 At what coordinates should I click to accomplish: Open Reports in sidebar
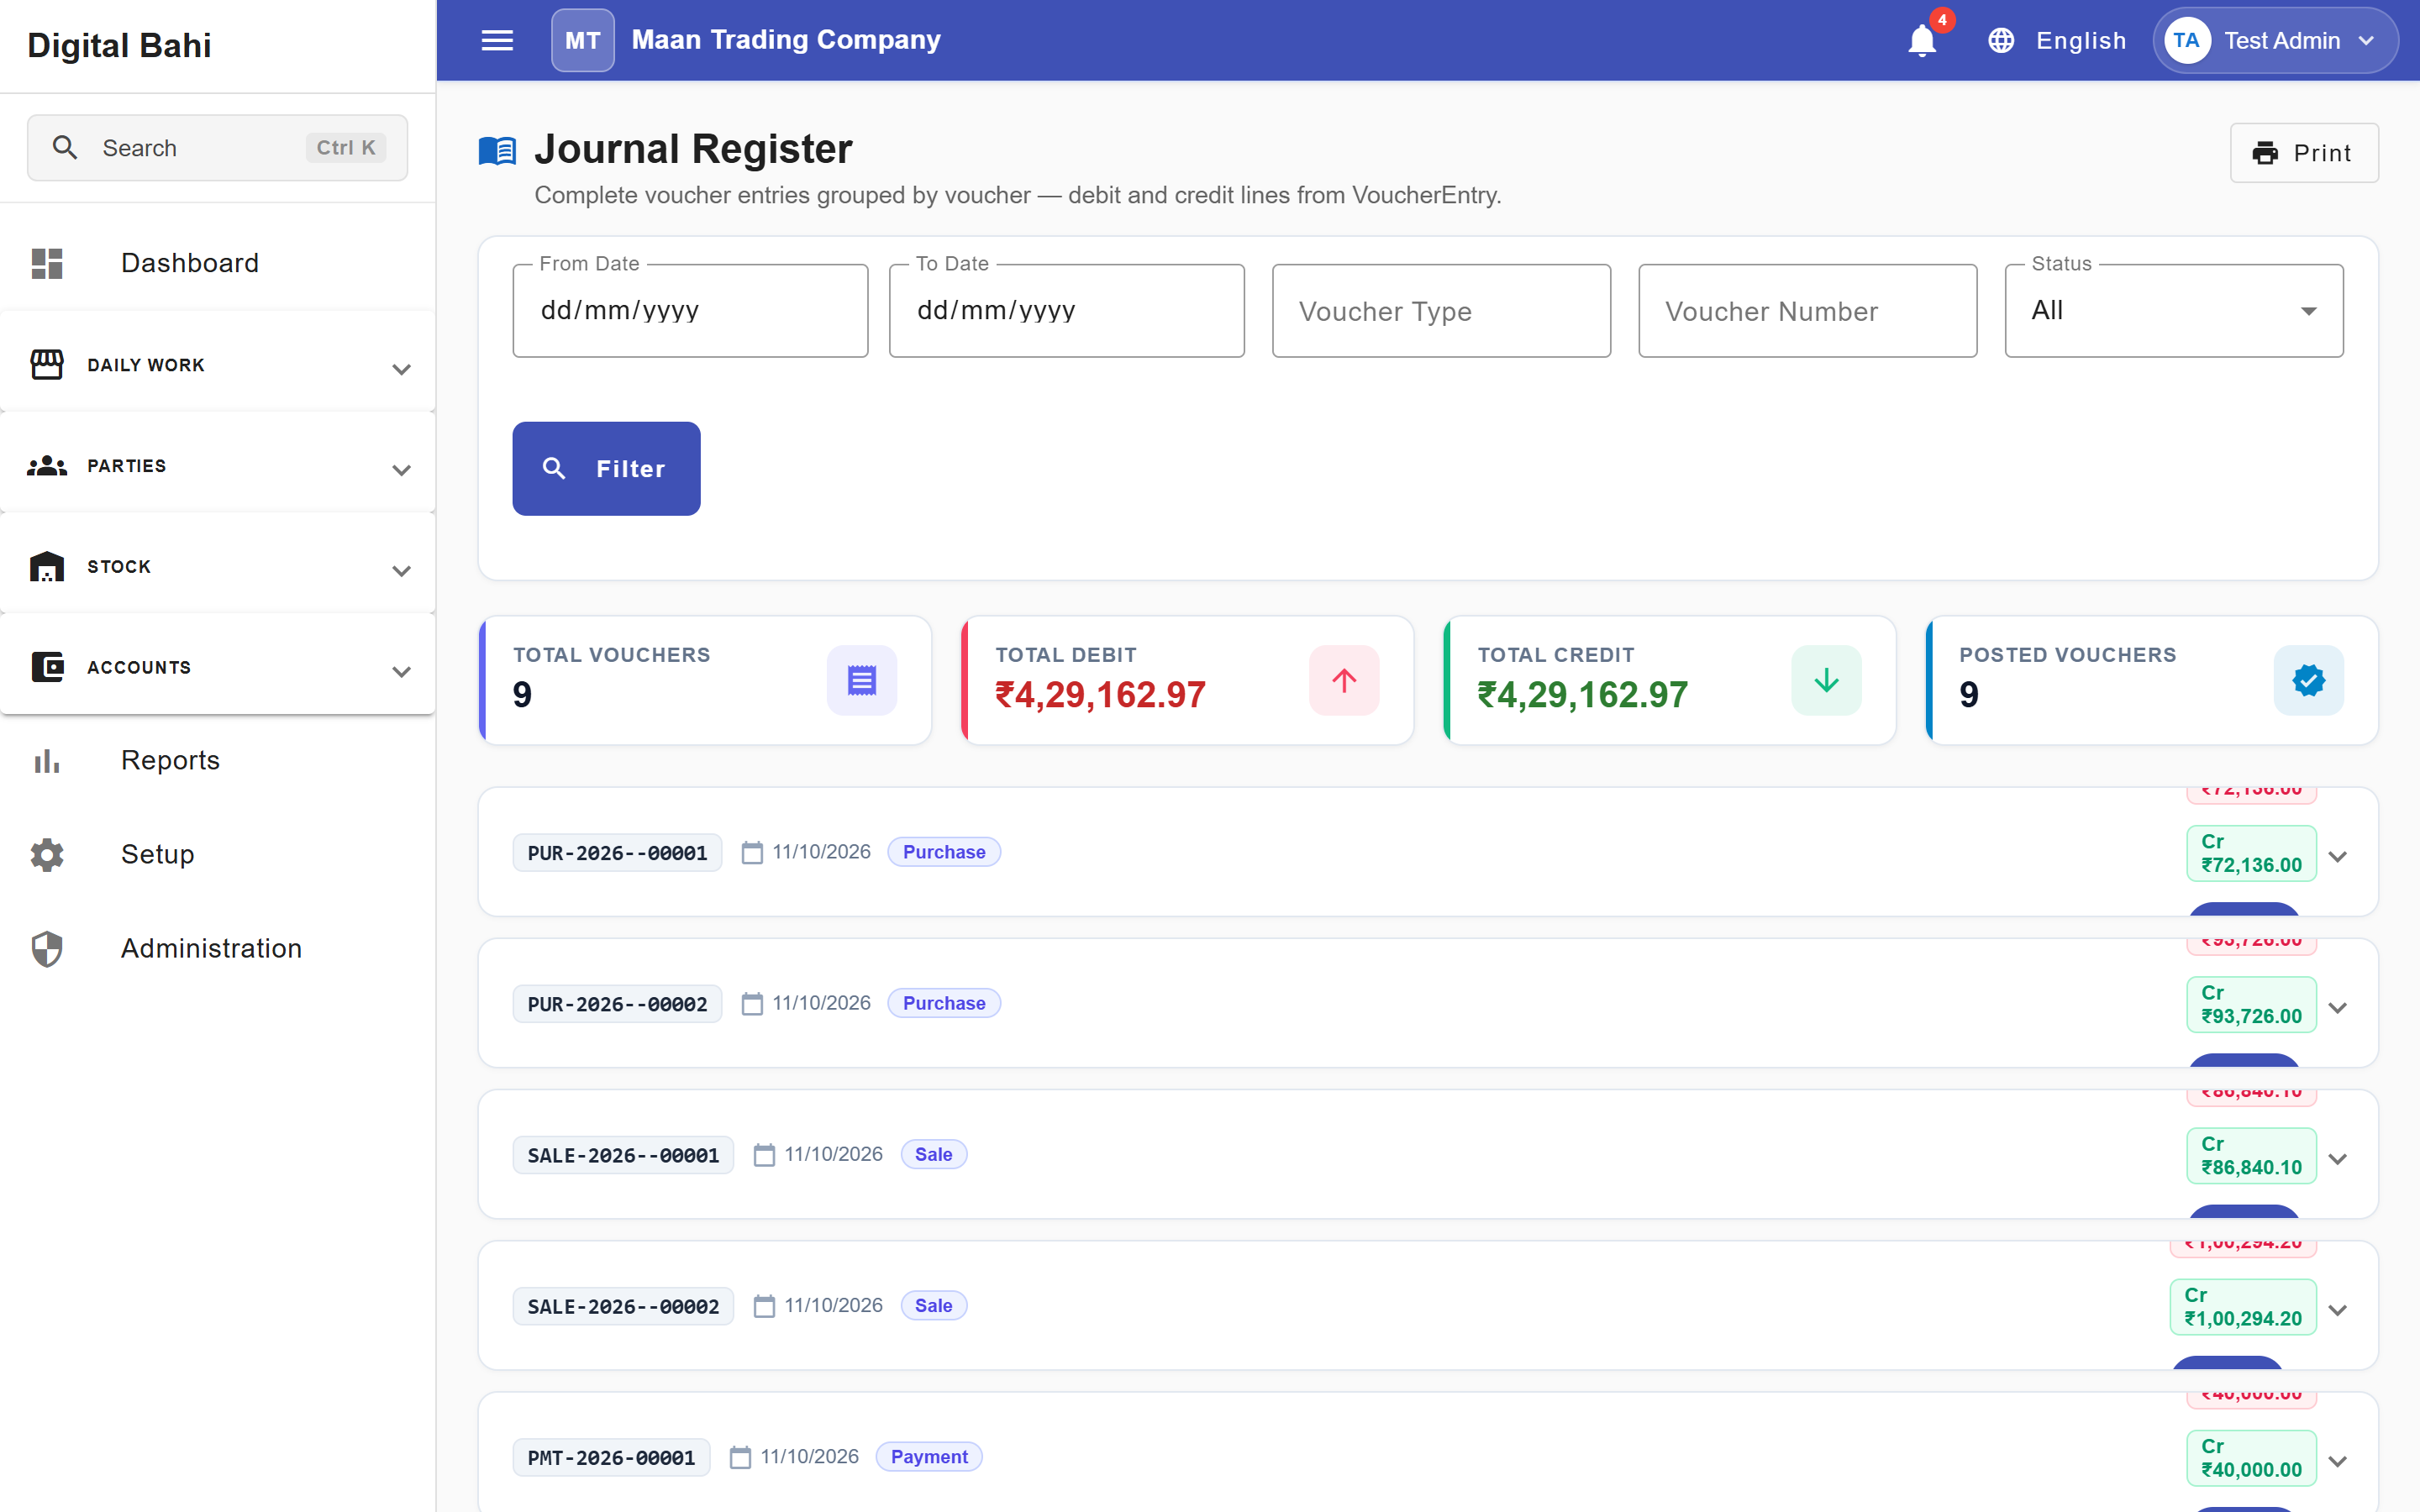(x=217, y=761)
